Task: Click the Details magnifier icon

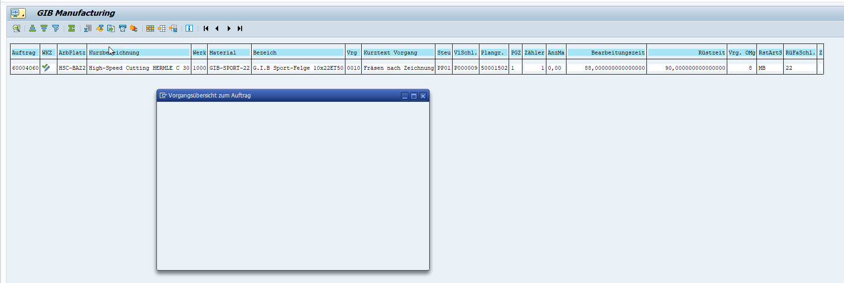Action: [16, 29]
